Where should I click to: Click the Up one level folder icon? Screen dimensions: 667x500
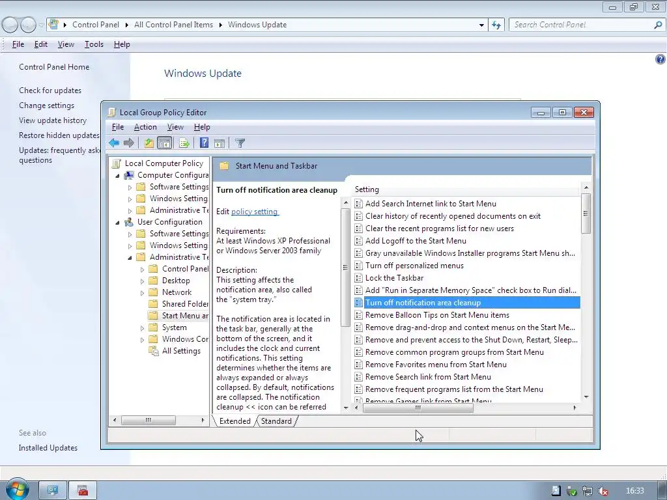[149, 143]
